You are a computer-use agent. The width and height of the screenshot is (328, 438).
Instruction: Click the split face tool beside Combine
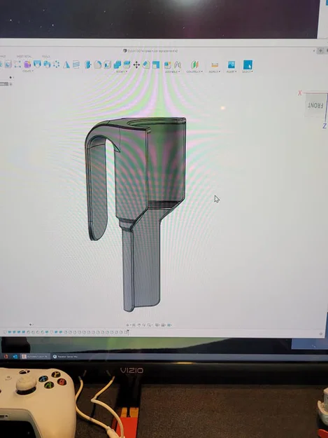pyautogui.click(x=127, y=64)
